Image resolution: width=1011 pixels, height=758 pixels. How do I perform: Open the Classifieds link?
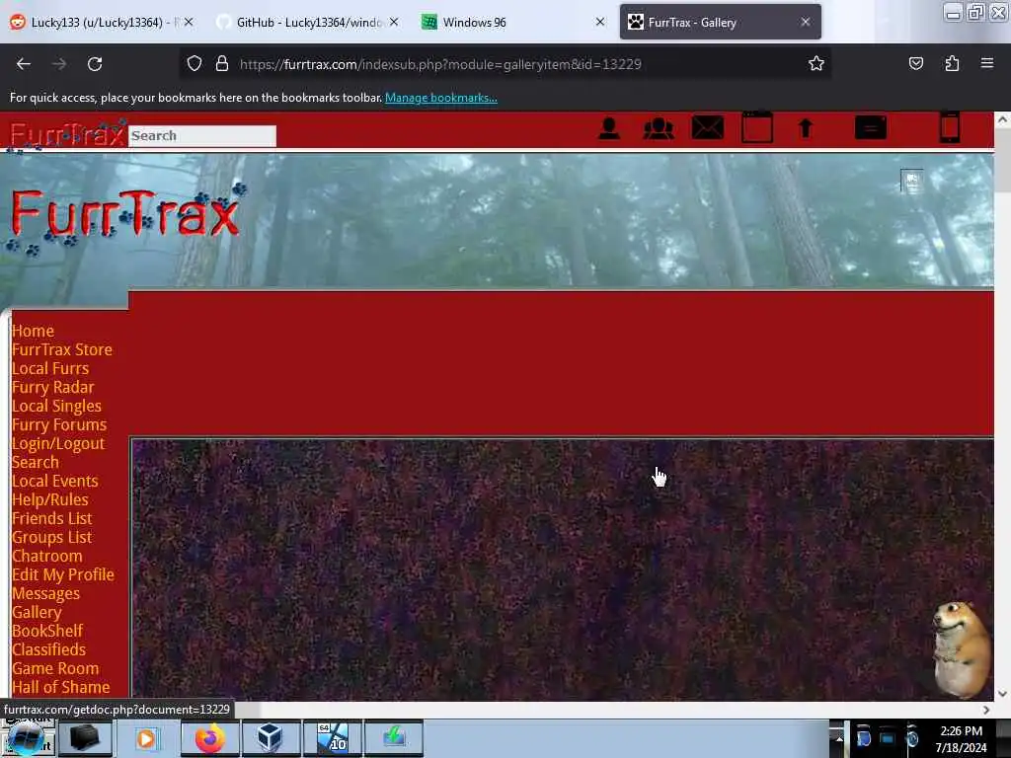[x=49, y=649]
